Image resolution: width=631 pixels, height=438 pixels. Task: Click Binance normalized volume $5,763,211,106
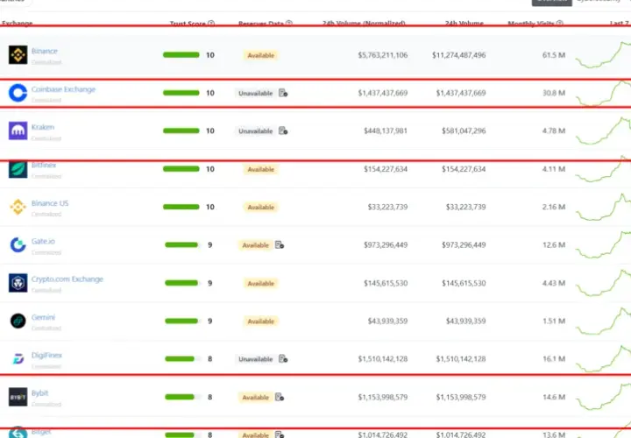pyautogui.click(x=383, y=55)
